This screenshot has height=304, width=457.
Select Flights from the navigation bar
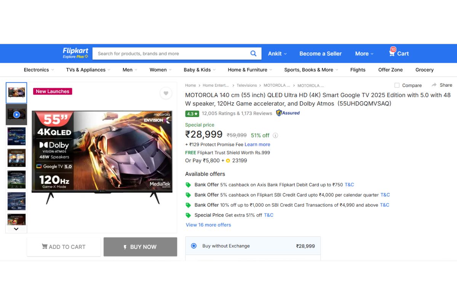358,70
